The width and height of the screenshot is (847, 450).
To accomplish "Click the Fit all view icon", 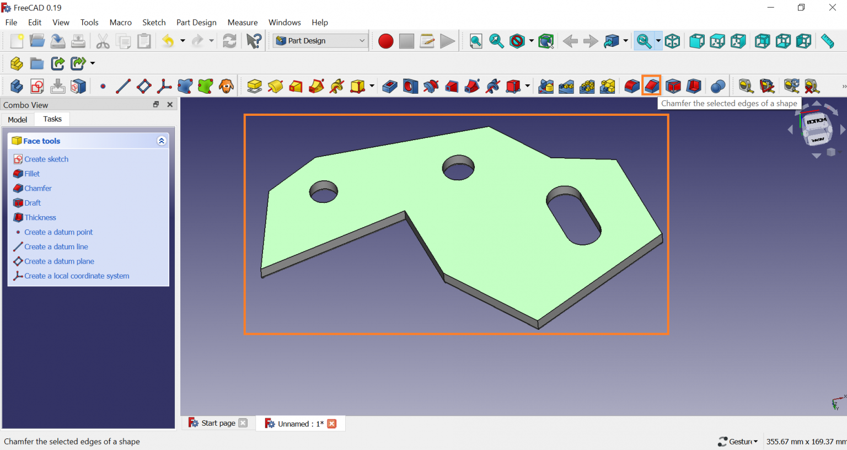I will 476,41.
